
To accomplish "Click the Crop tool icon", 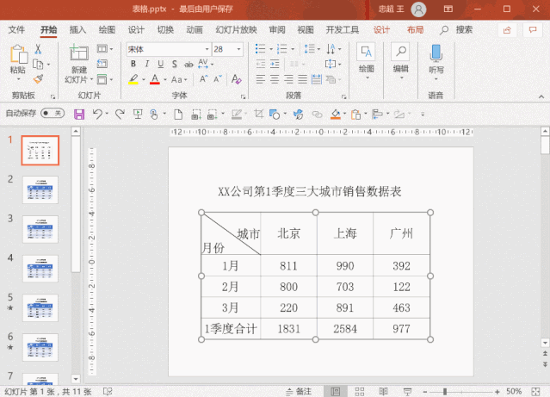I will pyautogui.click(x=259, y=114).
